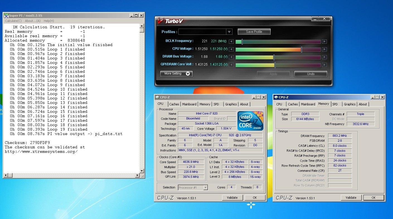Click the Undo button in TurboV
The image size is (393, 219).
click(310, 74)
